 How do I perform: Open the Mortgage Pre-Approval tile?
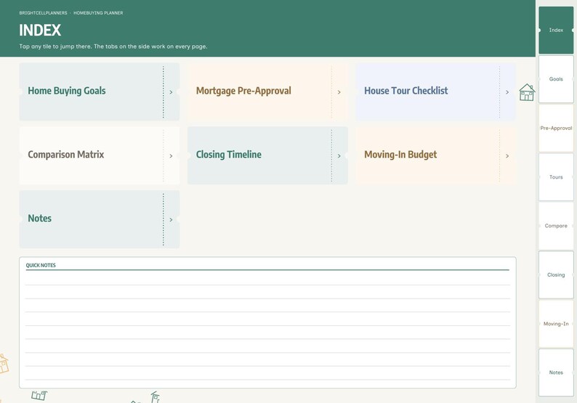[x=267, y=91]
